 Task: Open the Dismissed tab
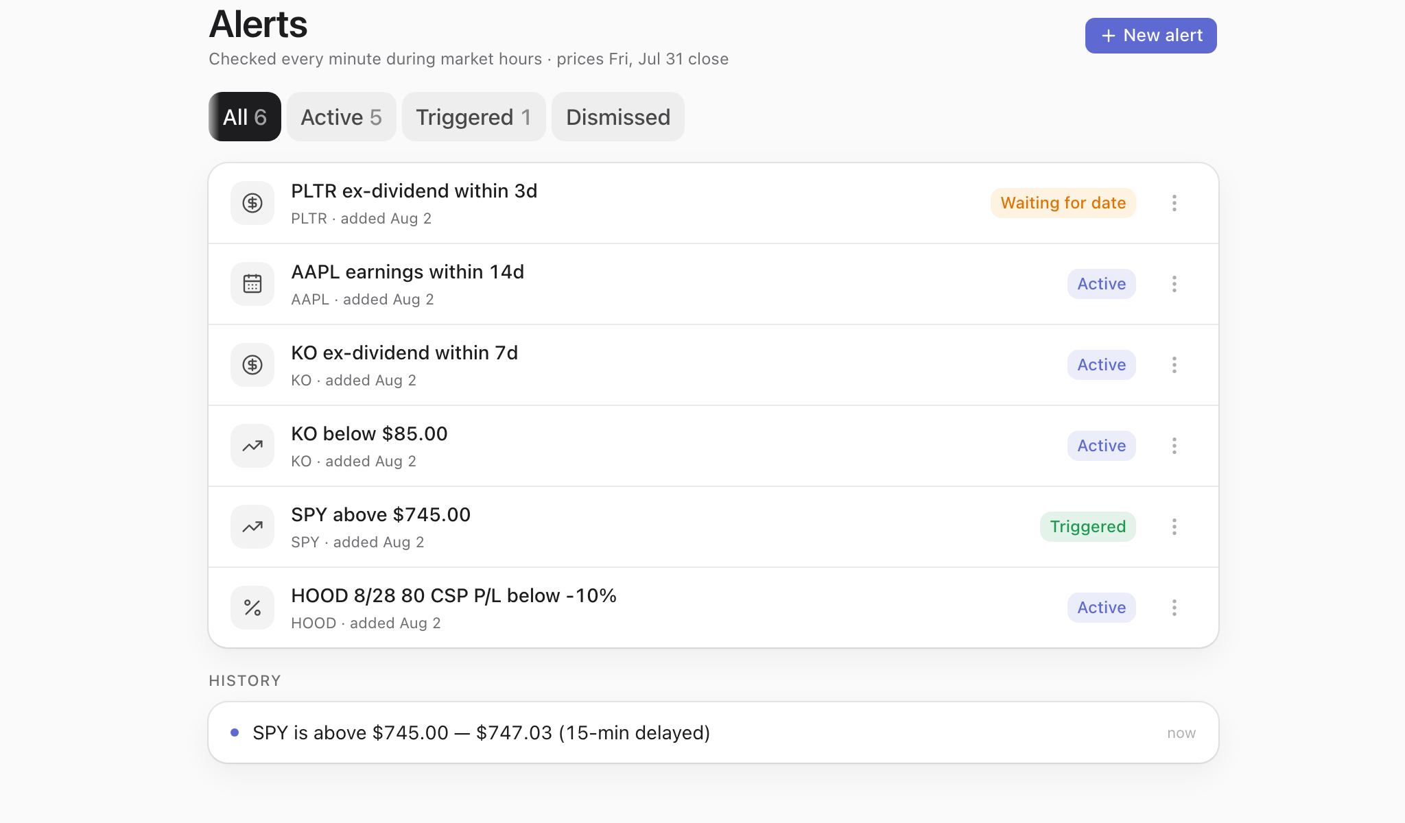tap(618, 117)
